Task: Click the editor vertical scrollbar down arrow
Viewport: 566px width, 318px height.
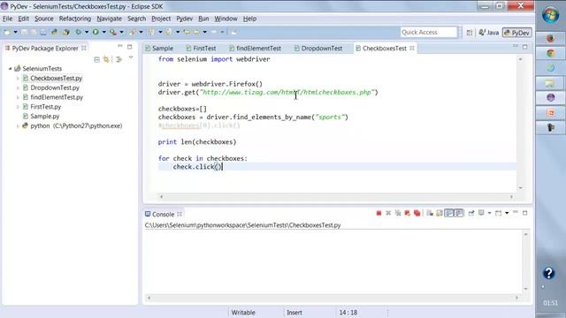Action: coord(521,188)
